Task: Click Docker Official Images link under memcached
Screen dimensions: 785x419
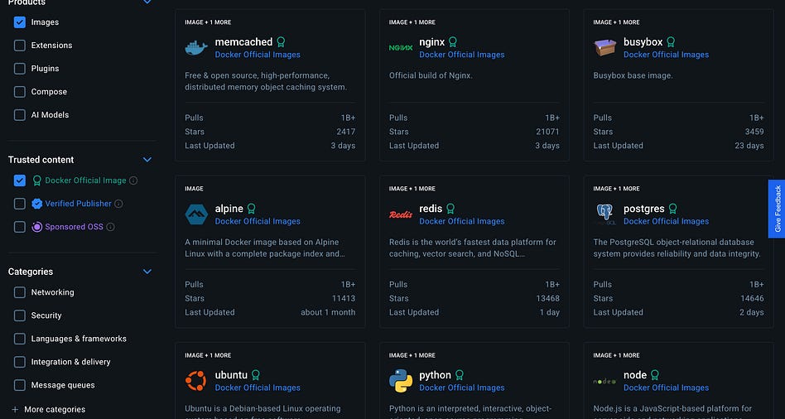Action: click(x=258, y=55)
